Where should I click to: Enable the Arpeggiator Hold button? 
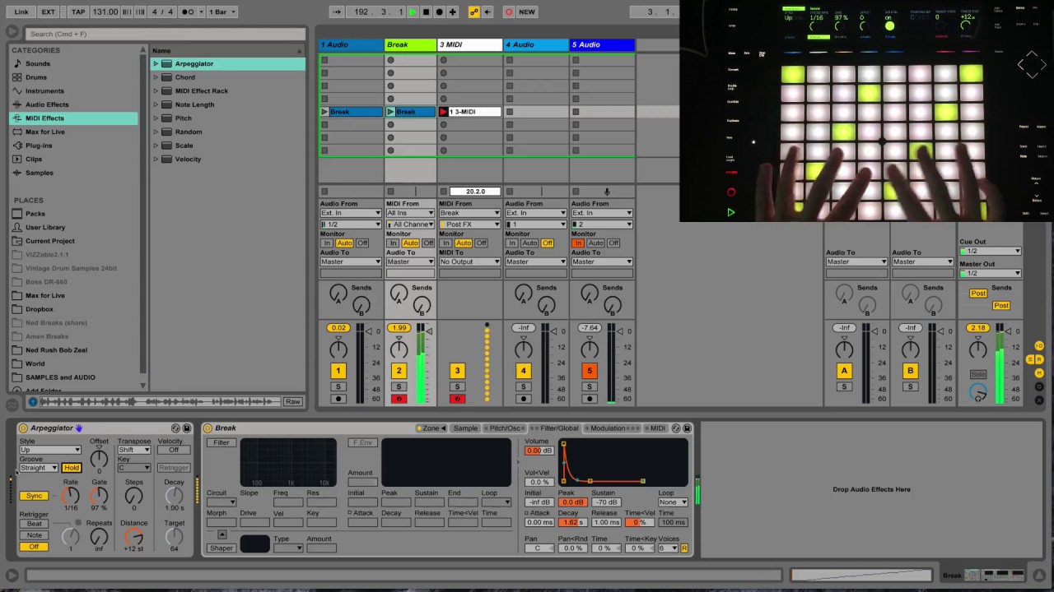click(x=72, y=468)
